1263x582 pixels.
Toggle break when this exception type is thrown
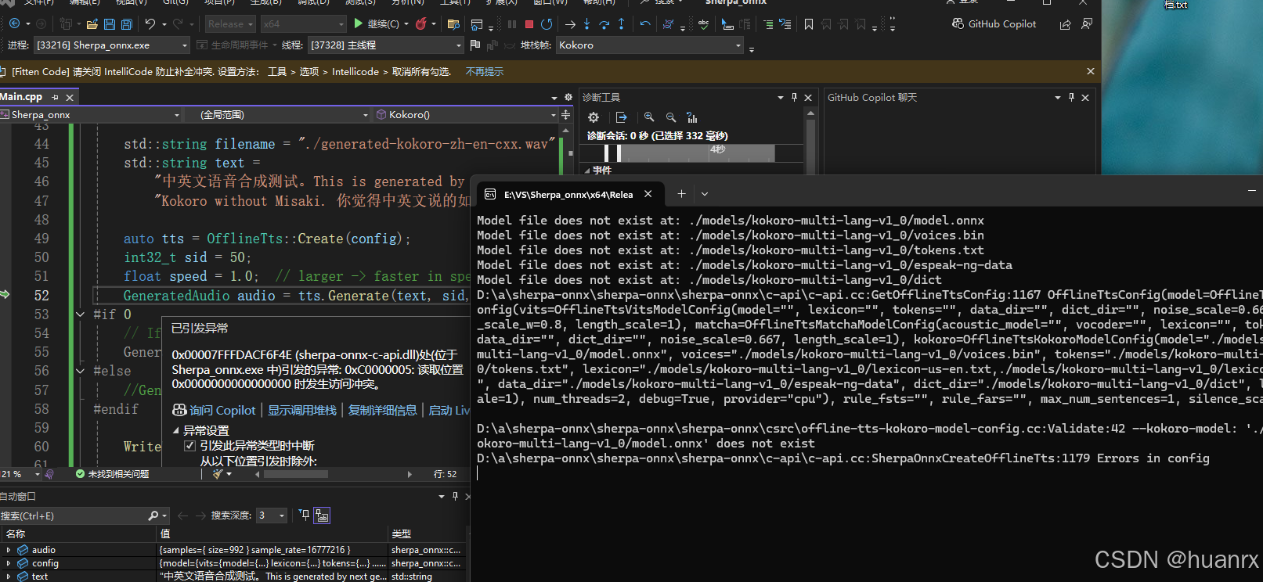(189, 446)
